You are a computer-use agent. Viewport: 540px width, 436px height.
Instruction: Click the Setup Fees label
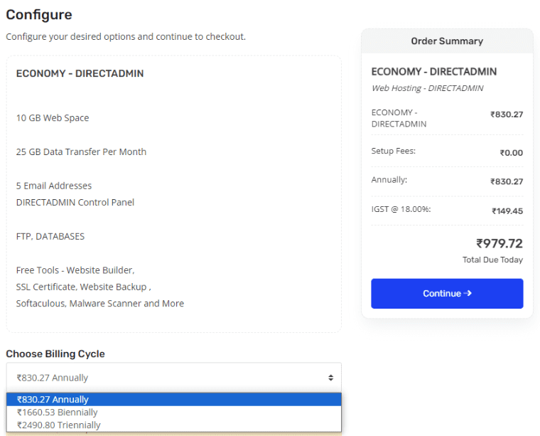click(394, 151)
